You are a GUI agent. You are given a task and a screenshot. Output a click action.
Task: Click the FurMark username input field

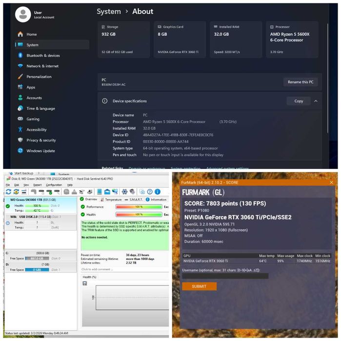tap(225, 276)
